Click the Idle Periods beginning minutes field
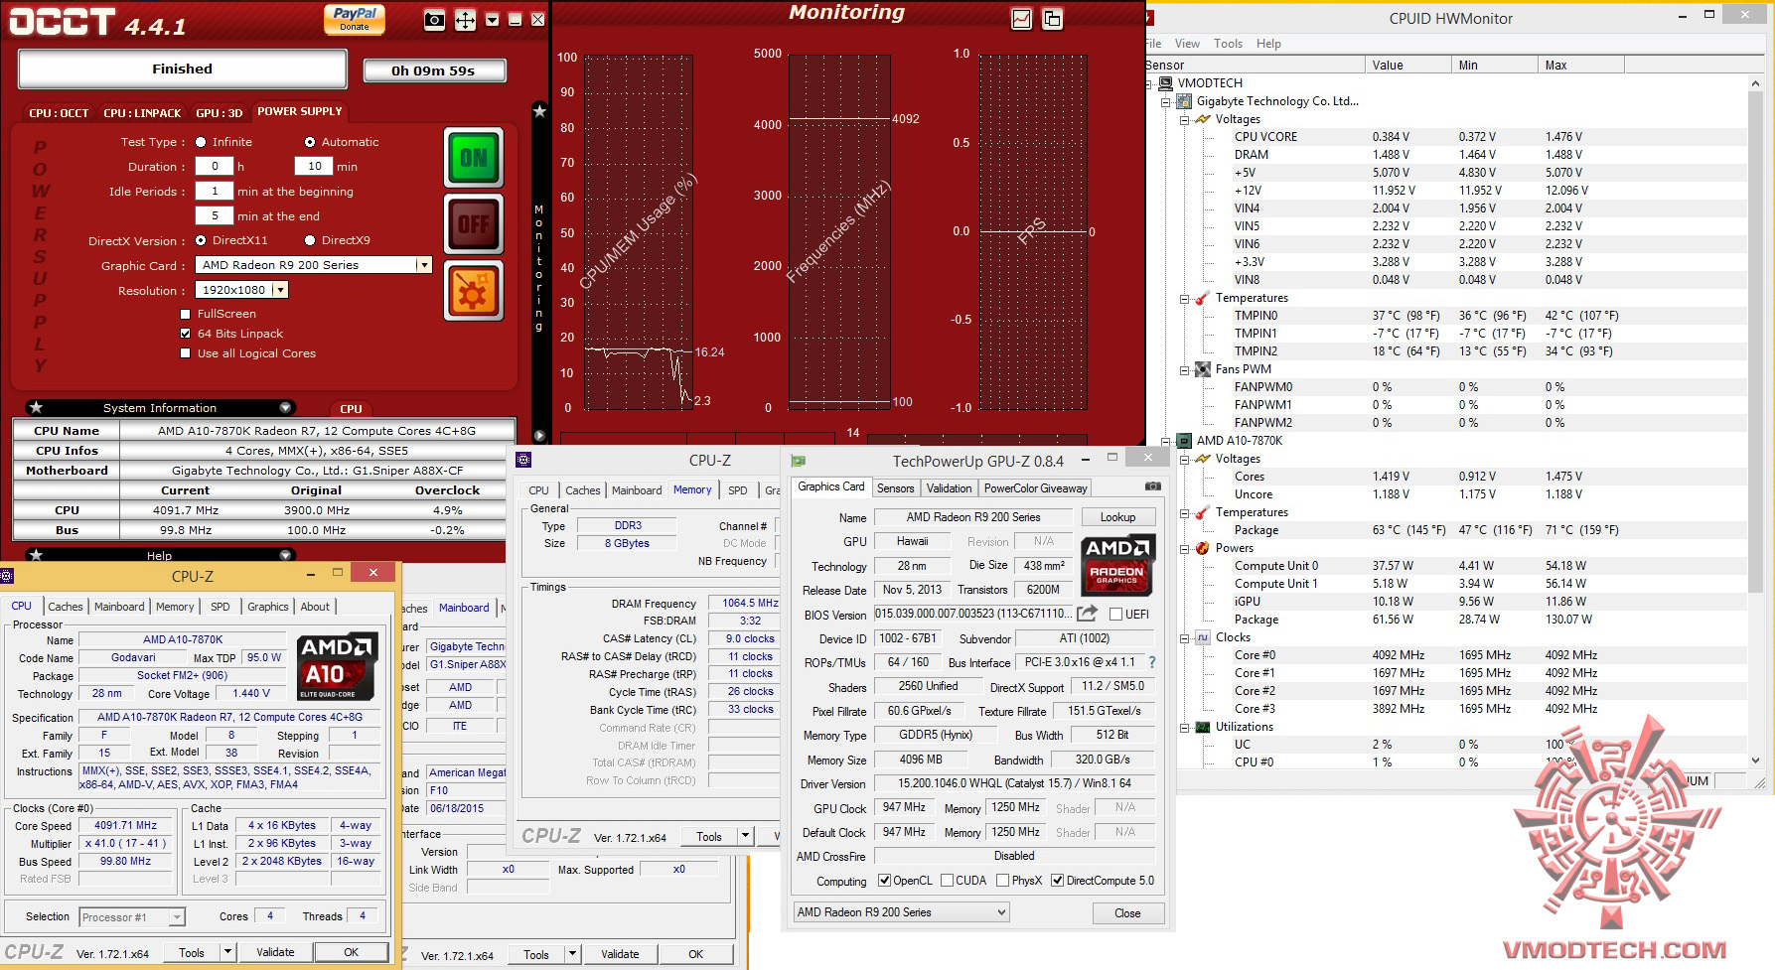Viewport: 1775px width, 970px height. click(x=214, y=192)
